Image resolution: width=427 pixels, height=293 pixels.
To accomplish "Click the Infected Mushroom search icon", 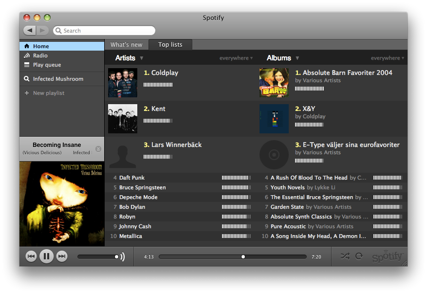I will tap(27, 79).
